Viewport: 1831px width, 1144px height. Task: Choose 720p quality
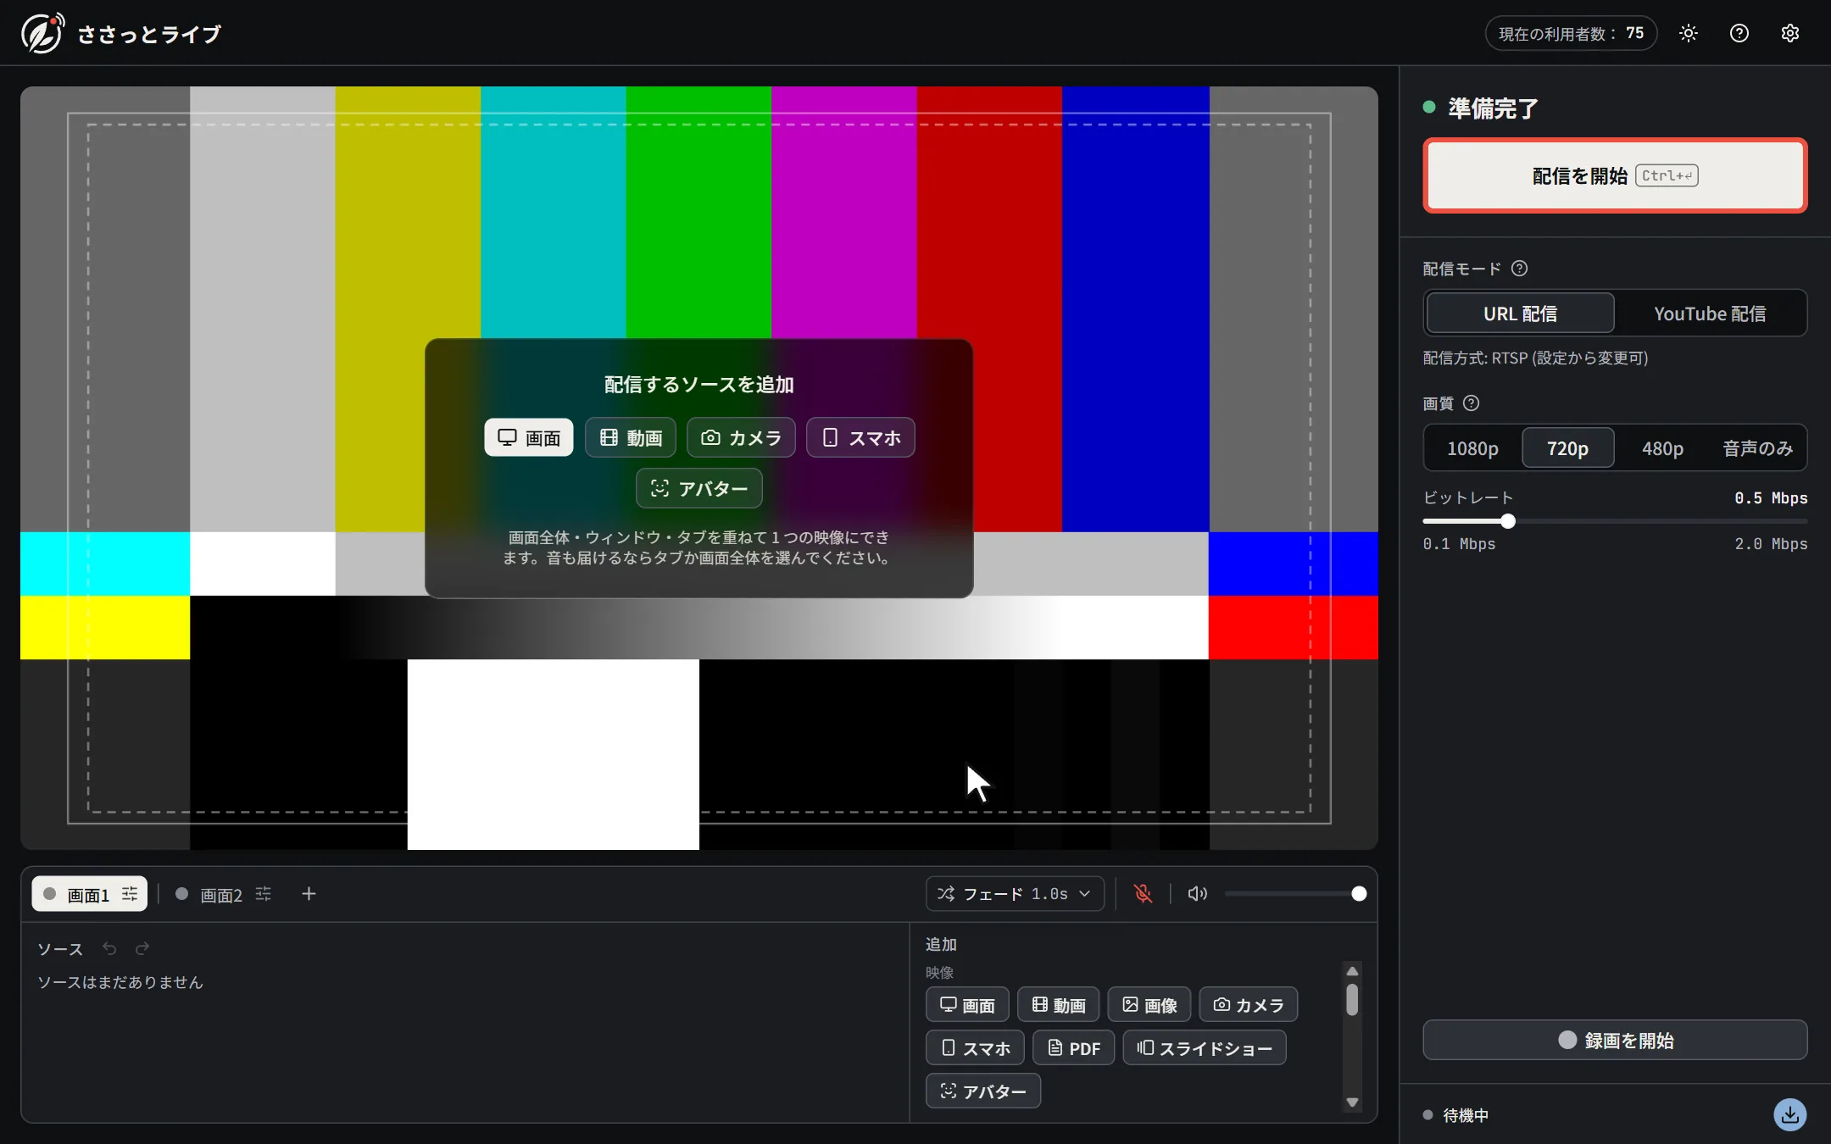pyautogui.click(x=1567, y=448)
